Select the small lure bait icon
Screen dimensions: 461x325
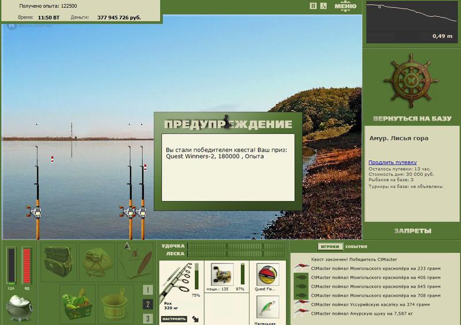tap(267, 307)
